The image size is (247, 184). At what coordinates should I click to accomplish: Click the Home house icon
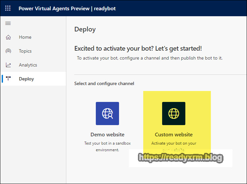pyautogui.click(x=8, y=37)
